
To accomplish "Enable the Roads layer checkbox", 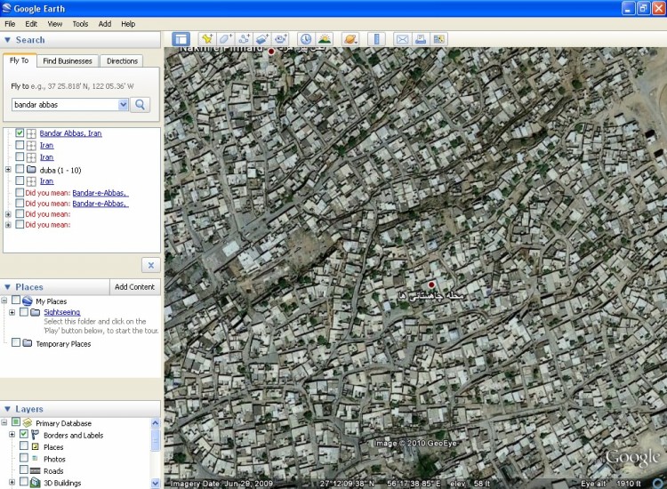I will pyautogui.click(x=24, y=469).
